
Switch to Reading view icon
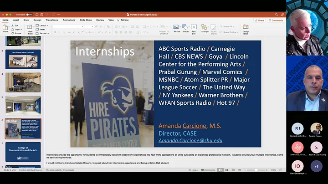coord(233,170)
